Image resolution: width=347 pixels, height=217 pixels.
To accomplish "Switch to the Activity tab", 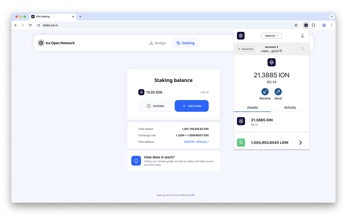I will [290, 107].
